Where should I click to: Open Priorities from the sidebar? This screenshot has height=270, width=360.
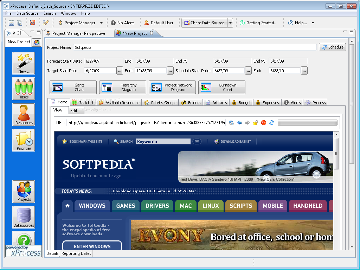point(24,140)
